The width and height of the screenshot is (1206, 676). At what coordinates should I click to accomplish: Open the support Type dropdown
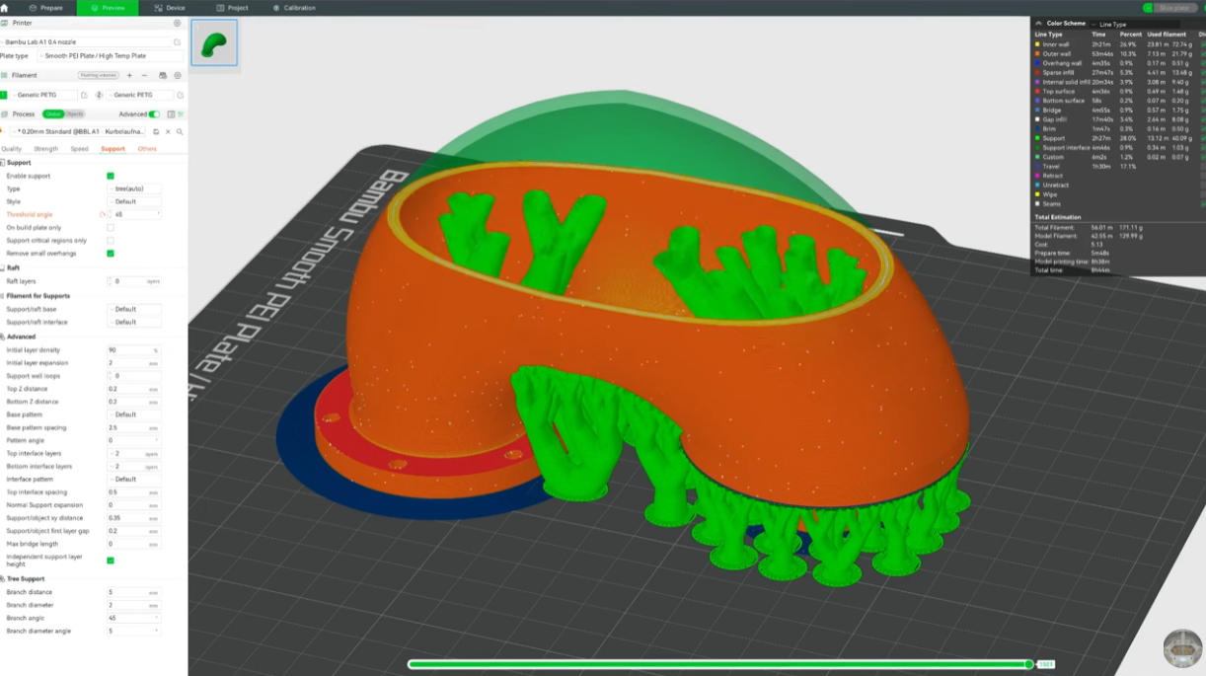click(x=136, y=188)
